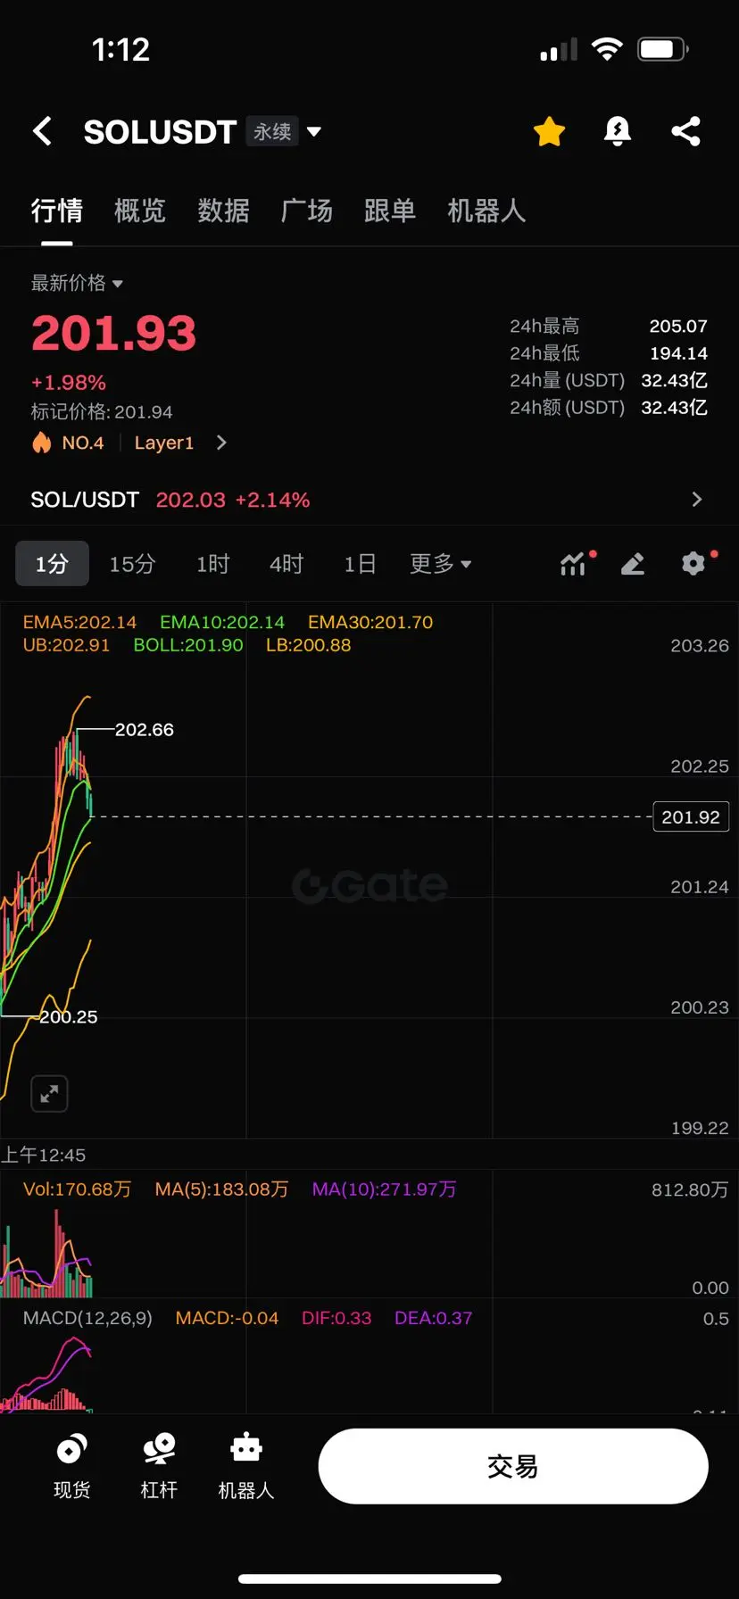
Task: Toggle the favorite star for SOLUSDT
Action: click(549, 131)
